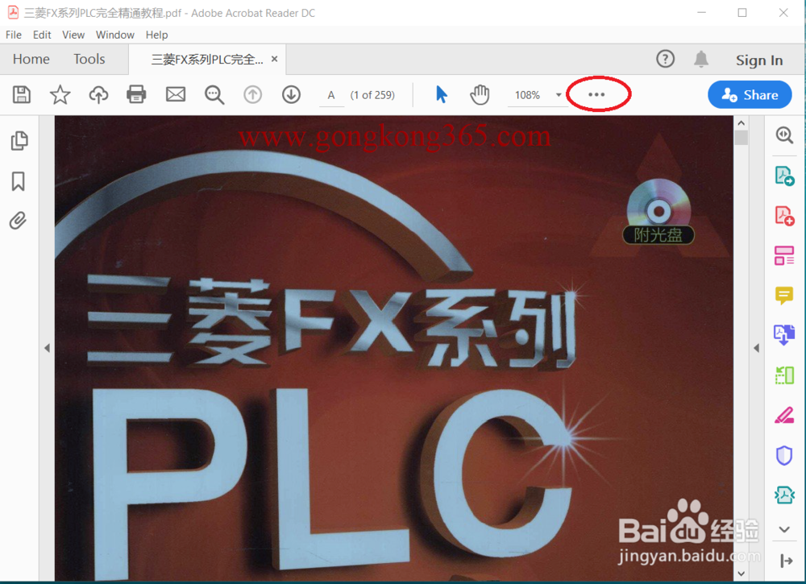806x584 pixels.
Task: Star the document with the bookmark star icon
Action: 60,94
